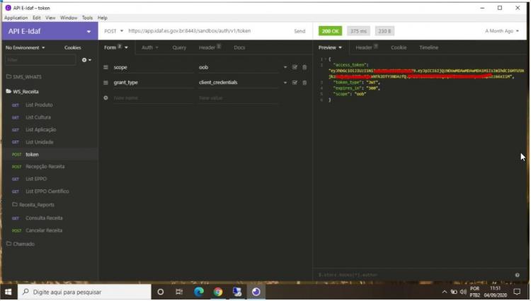Toggle the scope parameter checkbox
The width and height of the screenshot is (531, 301).
tap(295, 67)
